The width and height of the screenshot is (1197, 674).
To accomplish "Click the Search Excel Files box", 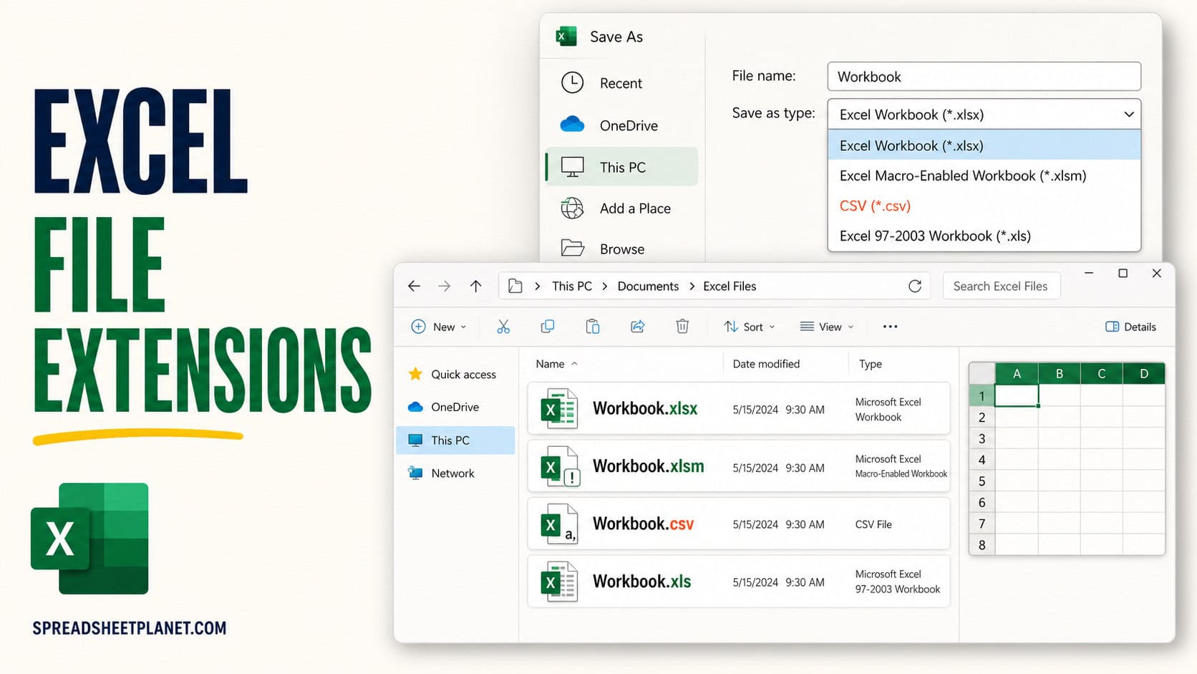I will (1001, 286).
